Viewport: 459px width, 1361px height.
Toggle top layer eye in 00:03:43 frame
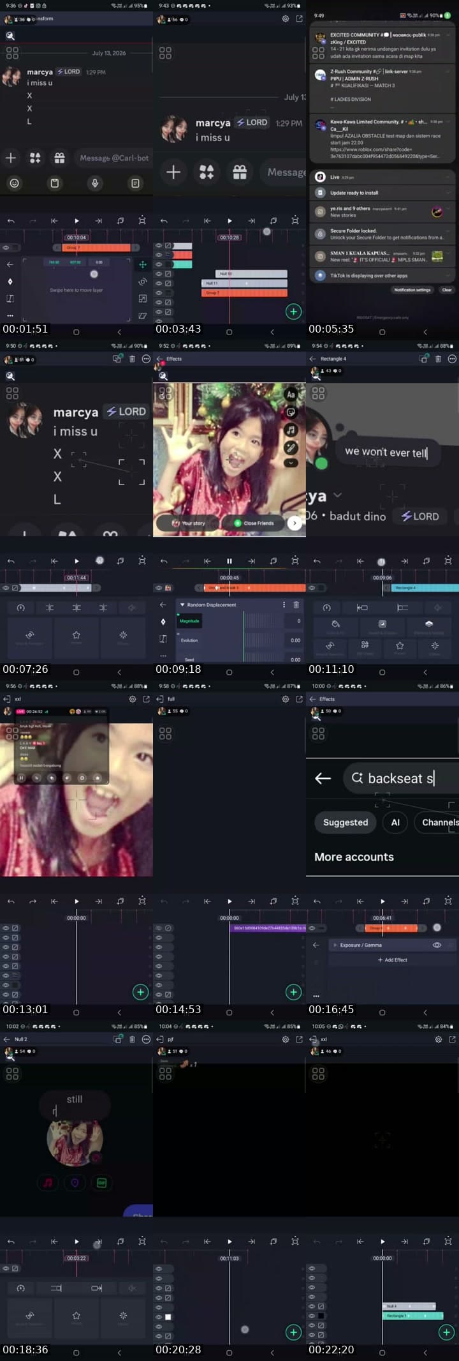(159, 246)
